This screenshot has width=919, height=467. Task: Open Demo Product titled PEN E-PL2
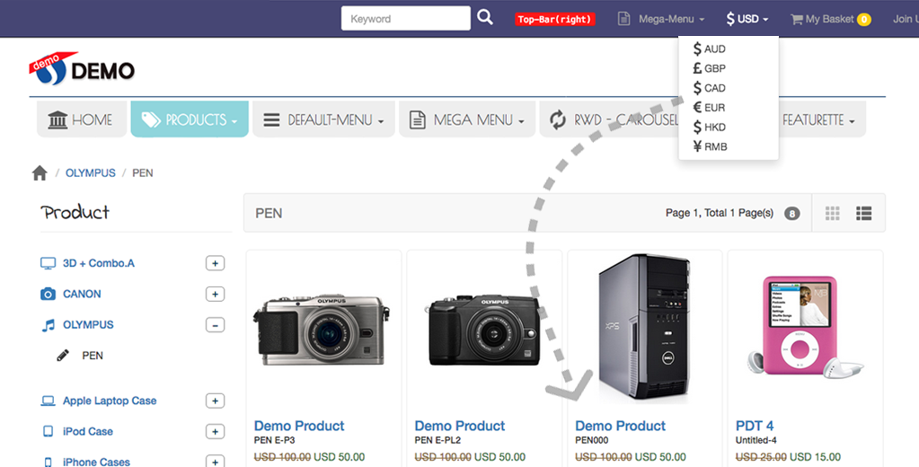[460, 426]
